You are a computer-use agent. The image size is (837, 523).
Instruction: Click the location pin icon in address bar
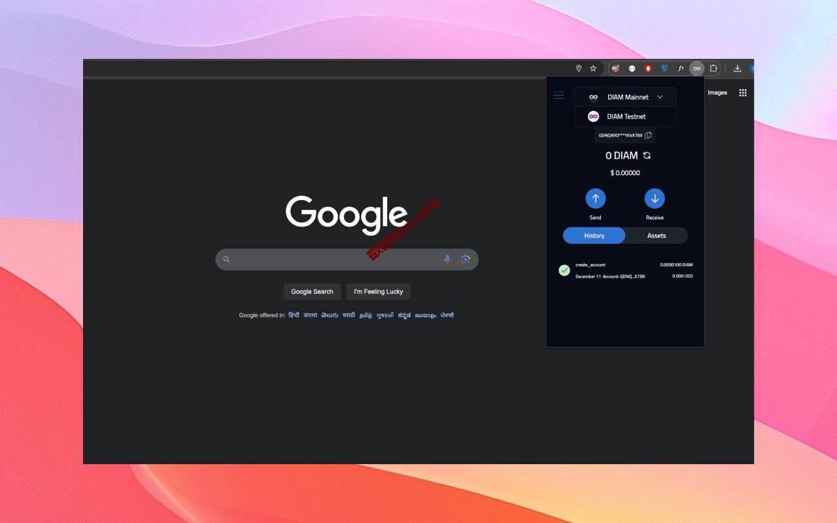(x=578, y=68)
